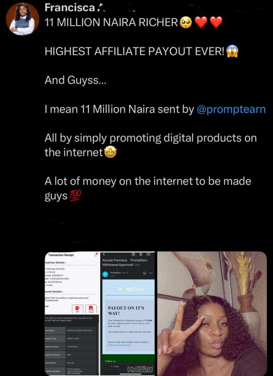Click the reply arrow beside sender

tap(150, 273)
